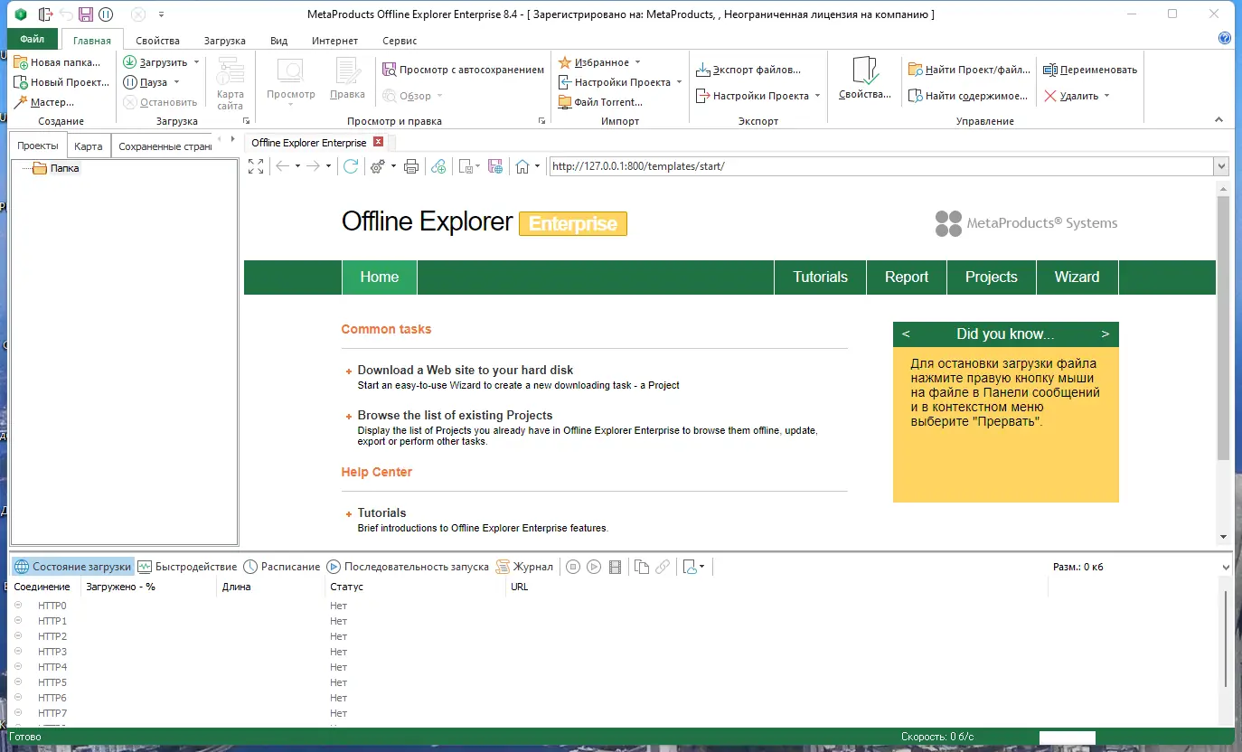Click the browser settings gears icon
This screenshot has width=1242, height=752.
coord(377,166)
